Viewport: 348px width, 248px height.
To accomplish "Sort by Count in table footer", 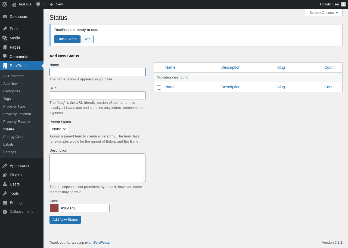I will [x=330, y=87].
